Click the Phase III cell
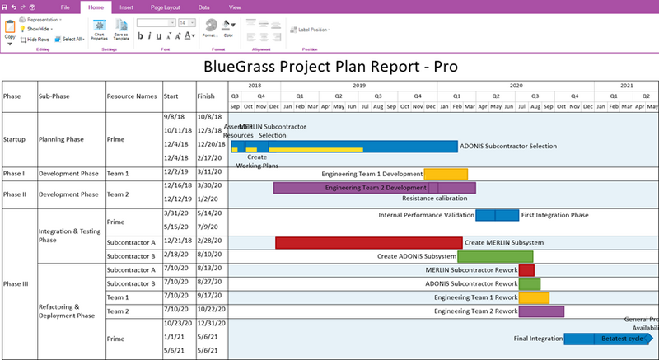The image size is (659, 360). (20, 284)
